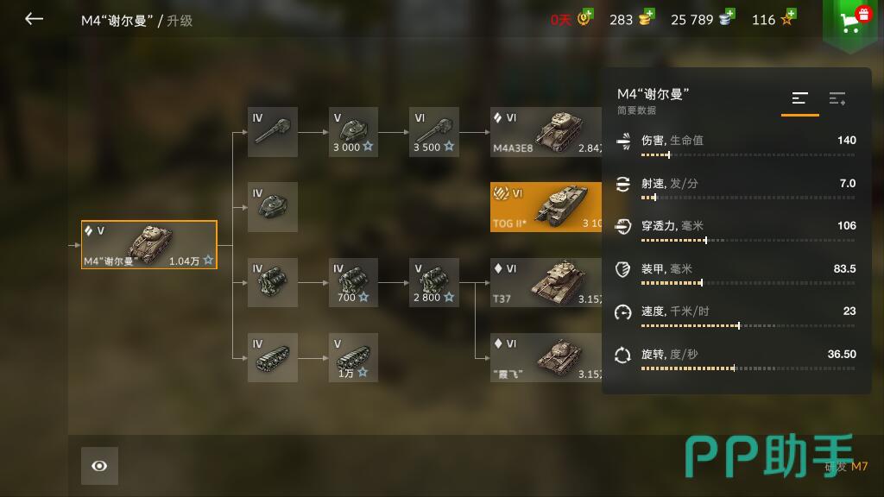This screenshot has width=884, height=497.
Task: Open premium days via the 0天 icon
Action: pos(584,18)
